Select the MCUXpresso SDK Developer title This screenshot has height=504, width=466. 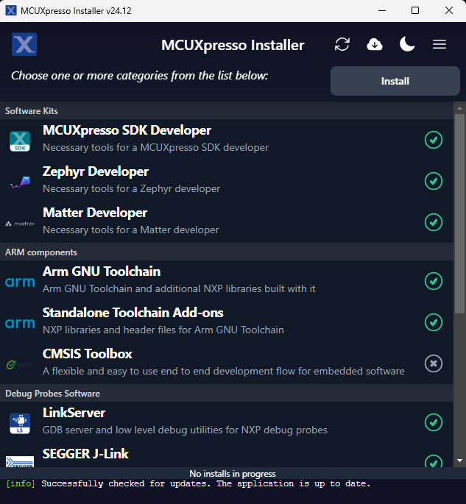pyautogui.click(x=127, y=130)
